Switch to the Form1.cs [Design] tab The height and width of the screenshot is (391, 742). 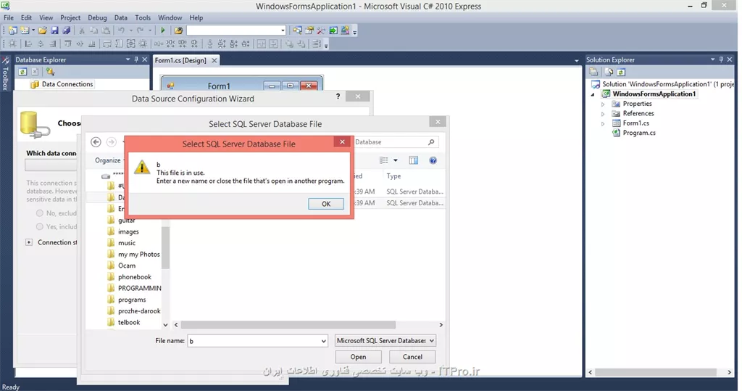[180, 60]
